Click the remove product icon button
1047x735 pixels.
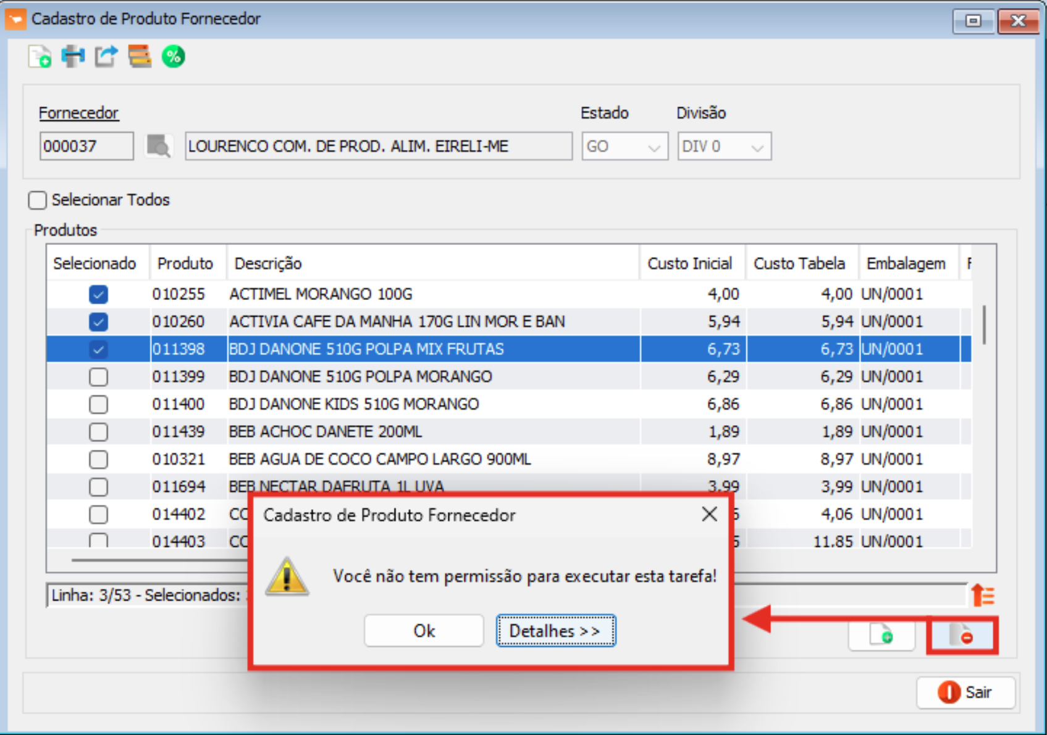click(x=961, y=635)
